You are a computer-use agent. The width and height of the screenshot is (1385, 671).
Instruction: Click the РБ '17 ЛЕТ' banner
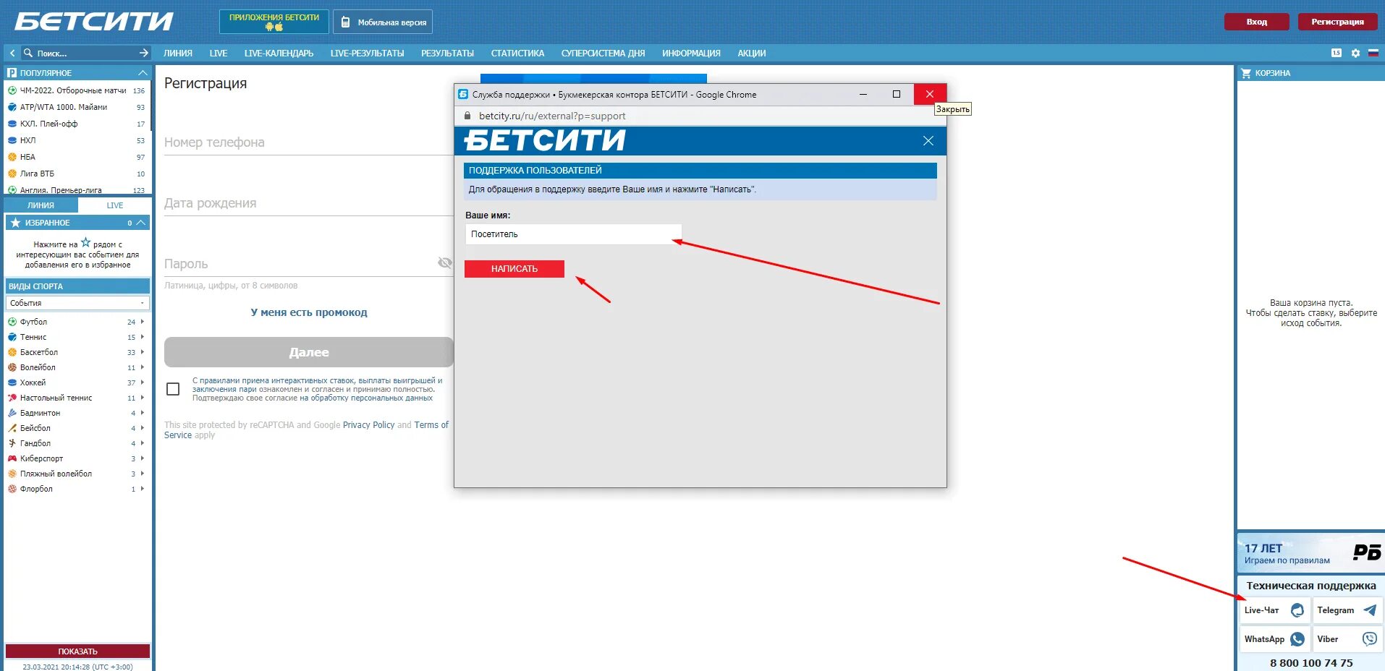coord(1310,553)
